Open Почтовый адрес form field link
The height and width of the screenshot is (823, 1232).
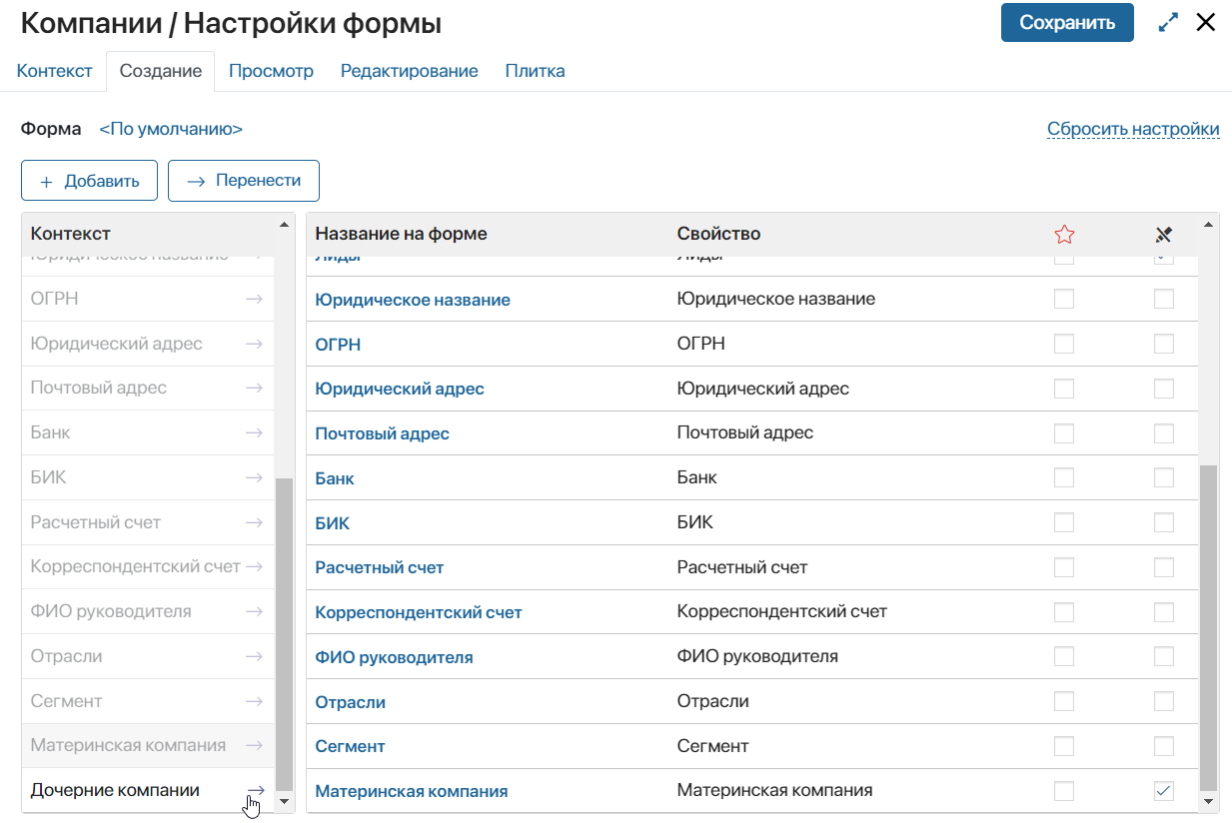pos(382,433)
